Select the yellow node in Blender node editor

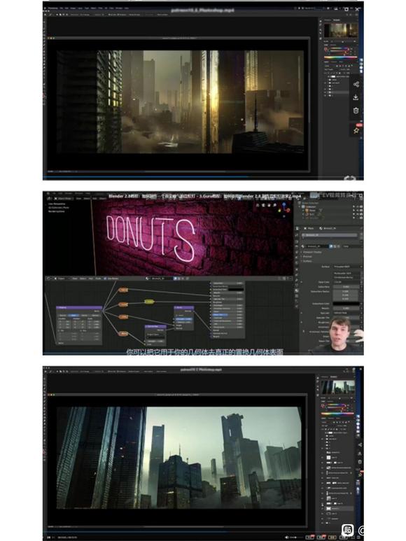pyautogui.click(x=149, y=302)
